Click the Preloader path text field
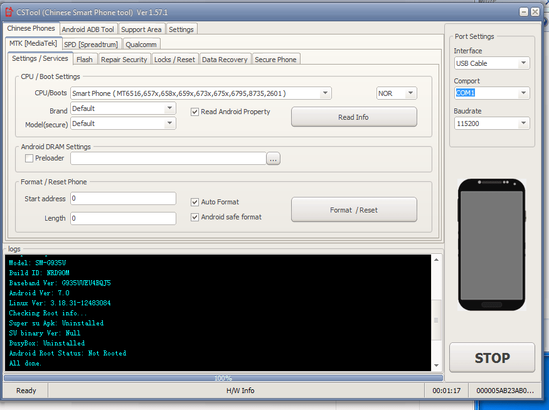The image size is (549, 410). tap(168, 158)
